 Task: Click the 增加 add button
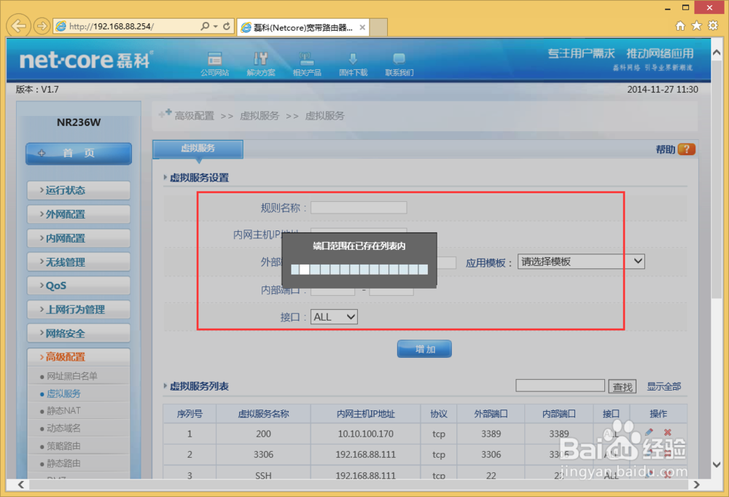click(424, 349)
